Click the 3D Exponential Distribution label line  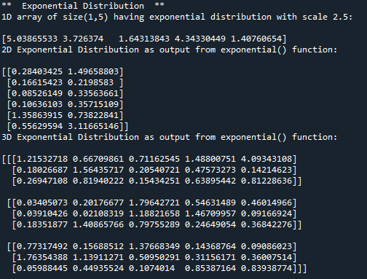point(170,137)
